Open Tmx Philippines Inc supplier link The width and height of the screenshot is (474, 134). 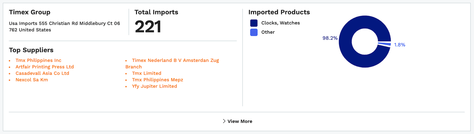point(38,60)
